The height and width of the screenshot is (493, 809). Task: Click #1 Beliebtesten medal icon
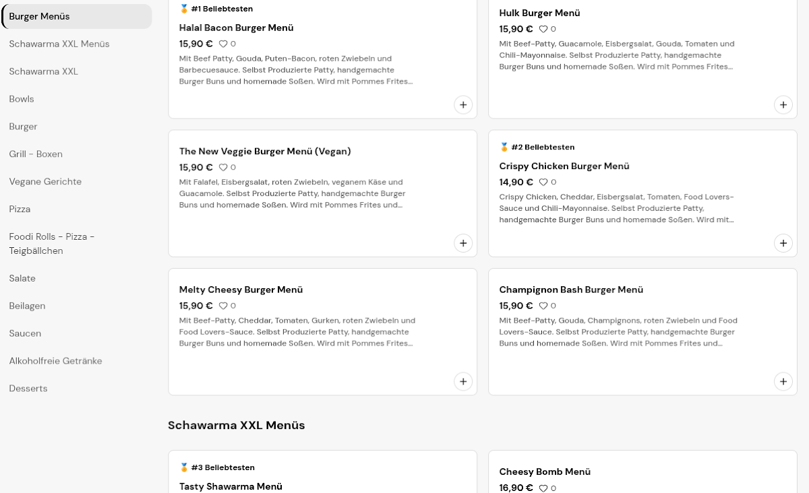coord(184,9)
